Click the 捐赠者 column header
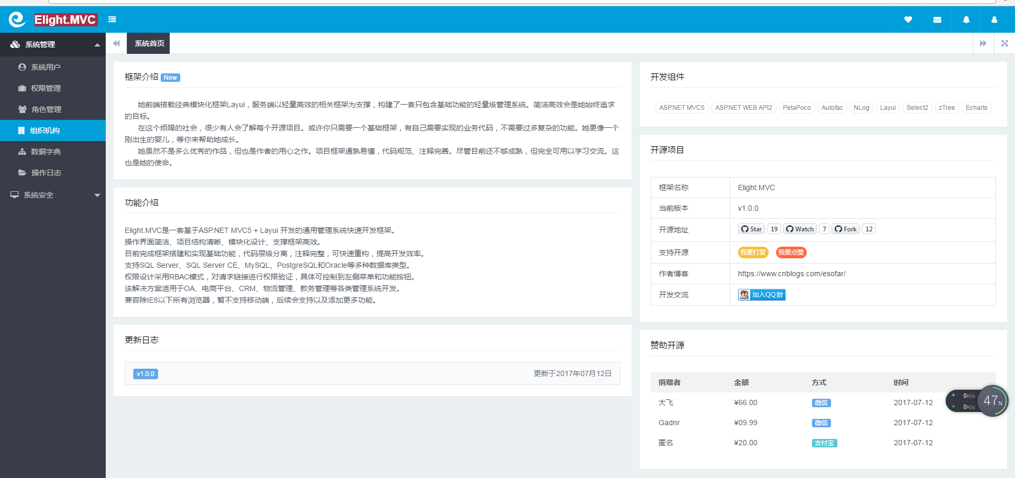 tap(669, 382)
